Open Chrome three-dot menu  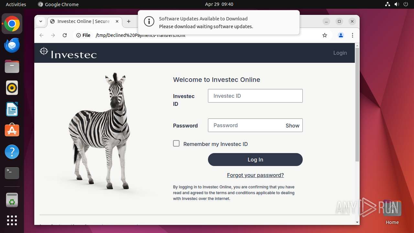pyautogui.click(x=353, y=35)
